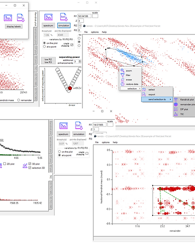
Task: Click the Z field in the upper window
Action: coord(81,21)
